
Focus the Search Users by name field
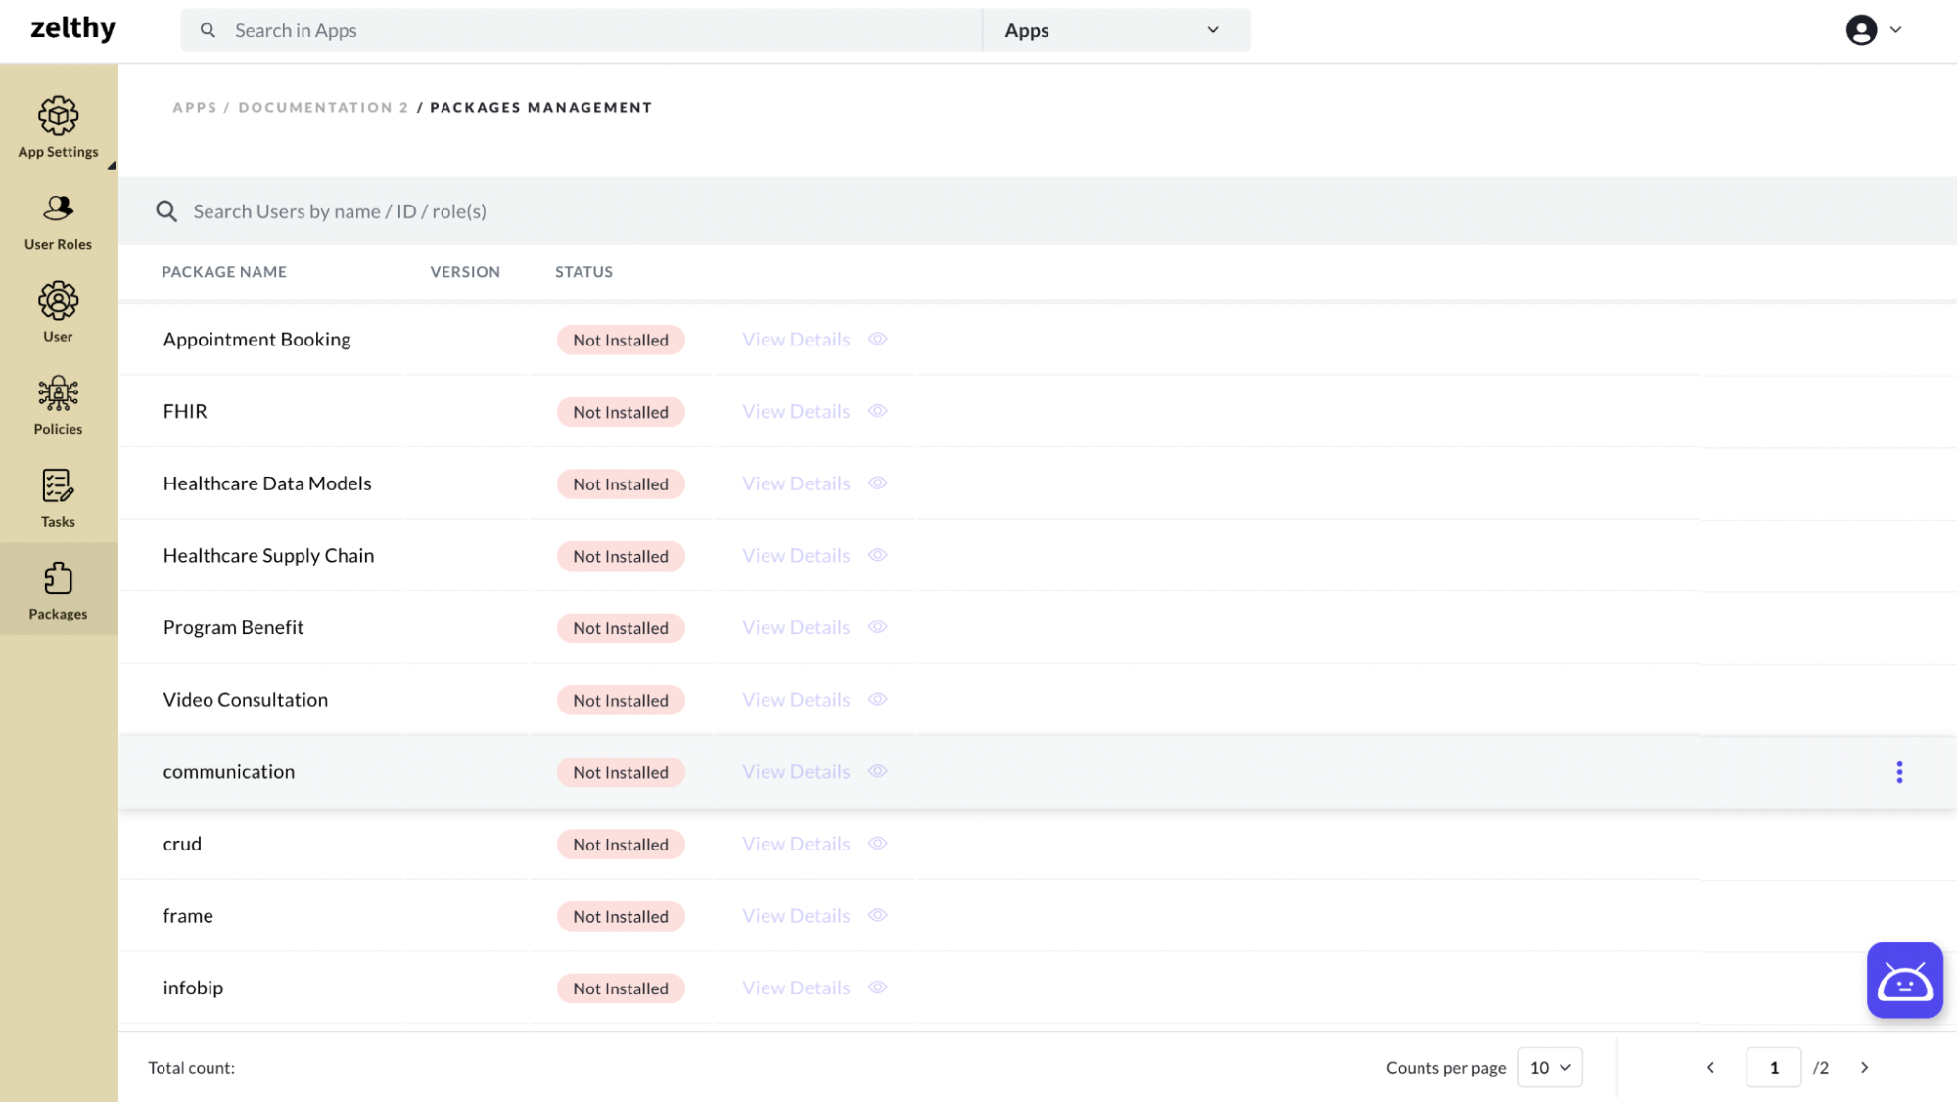coord(1038,211)
